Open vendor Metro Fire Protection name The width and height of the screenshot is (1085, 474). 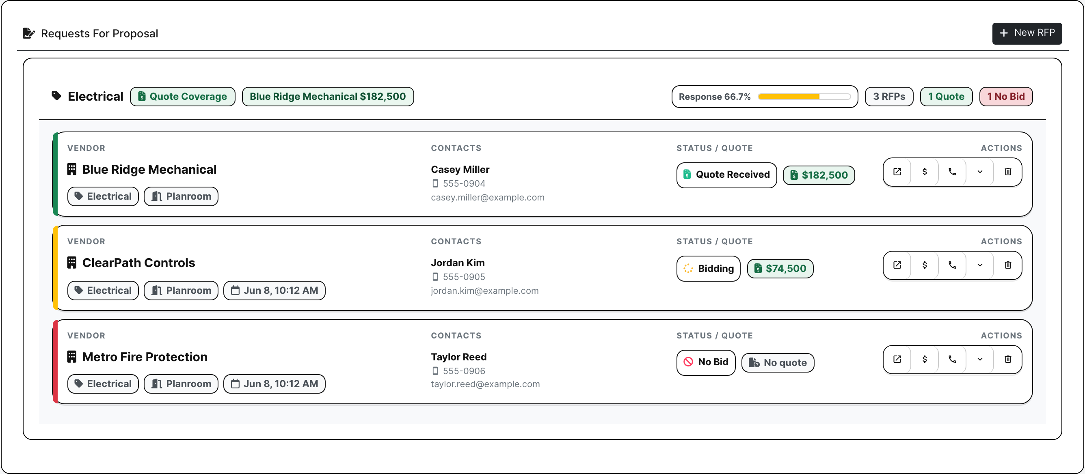(x=145, y=358)
